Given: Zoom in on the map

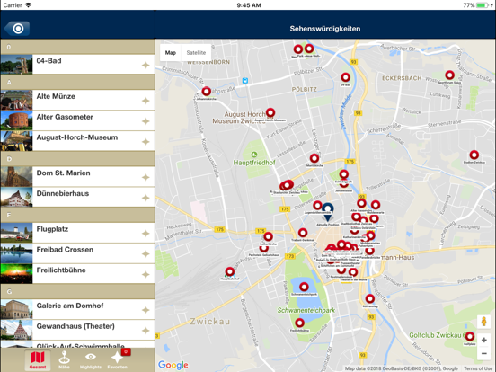Looking at the screenshot, I should click(484, 341).
